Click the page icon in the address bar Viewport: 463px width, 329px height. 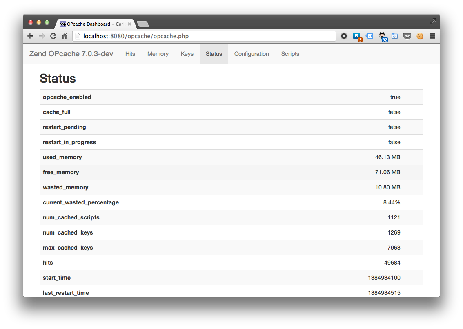point(78,36)
